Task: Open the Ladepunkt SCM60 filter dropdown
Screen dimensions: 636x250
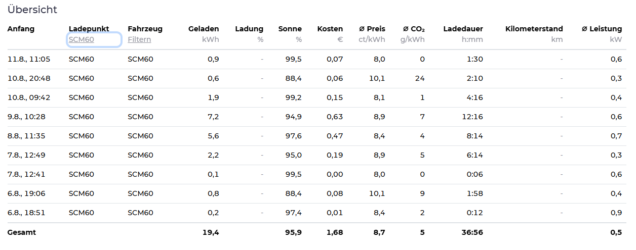Action: 94,40
